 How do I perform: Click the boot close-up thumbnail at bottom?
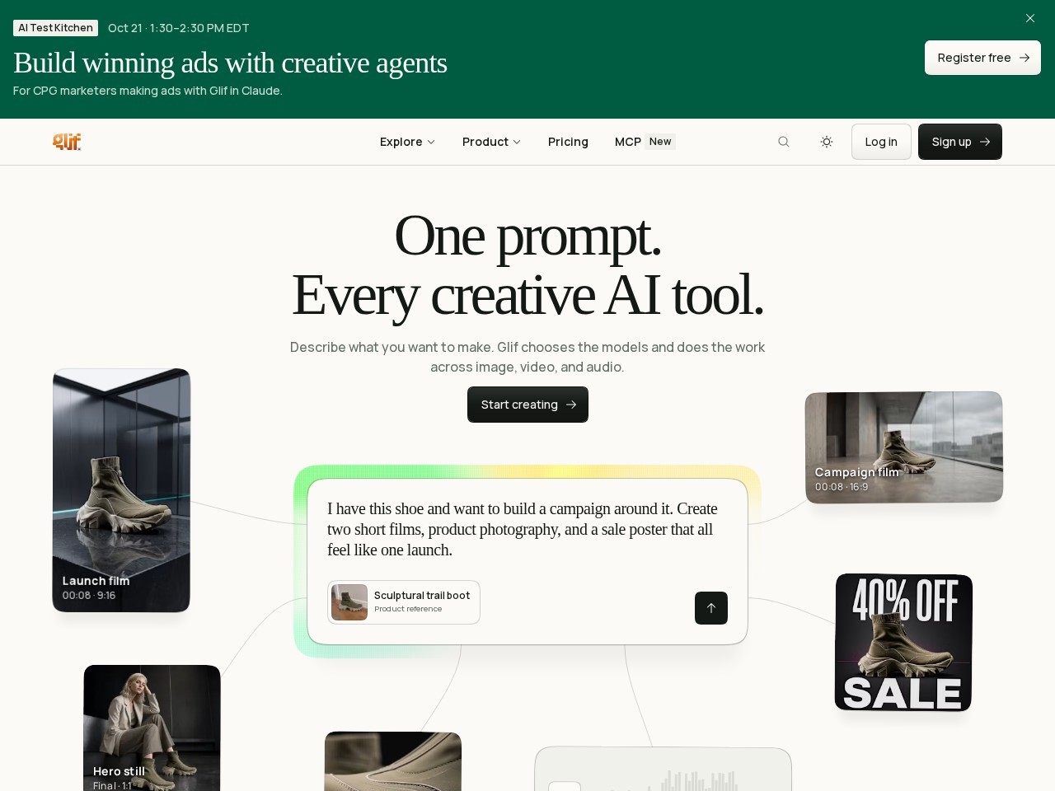[393, 761]
